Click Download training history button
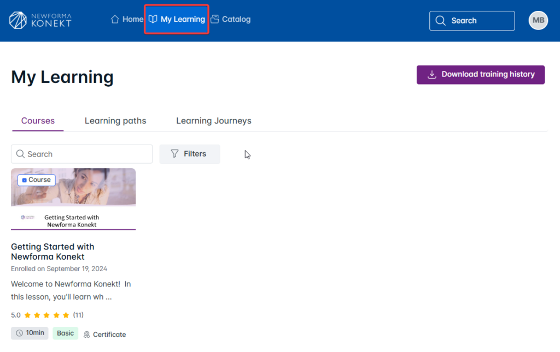 [x=480, y=74]
